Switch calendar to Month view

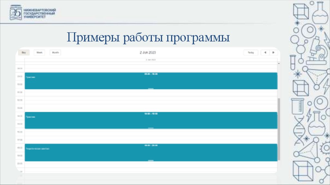click(x=55, y=53)
